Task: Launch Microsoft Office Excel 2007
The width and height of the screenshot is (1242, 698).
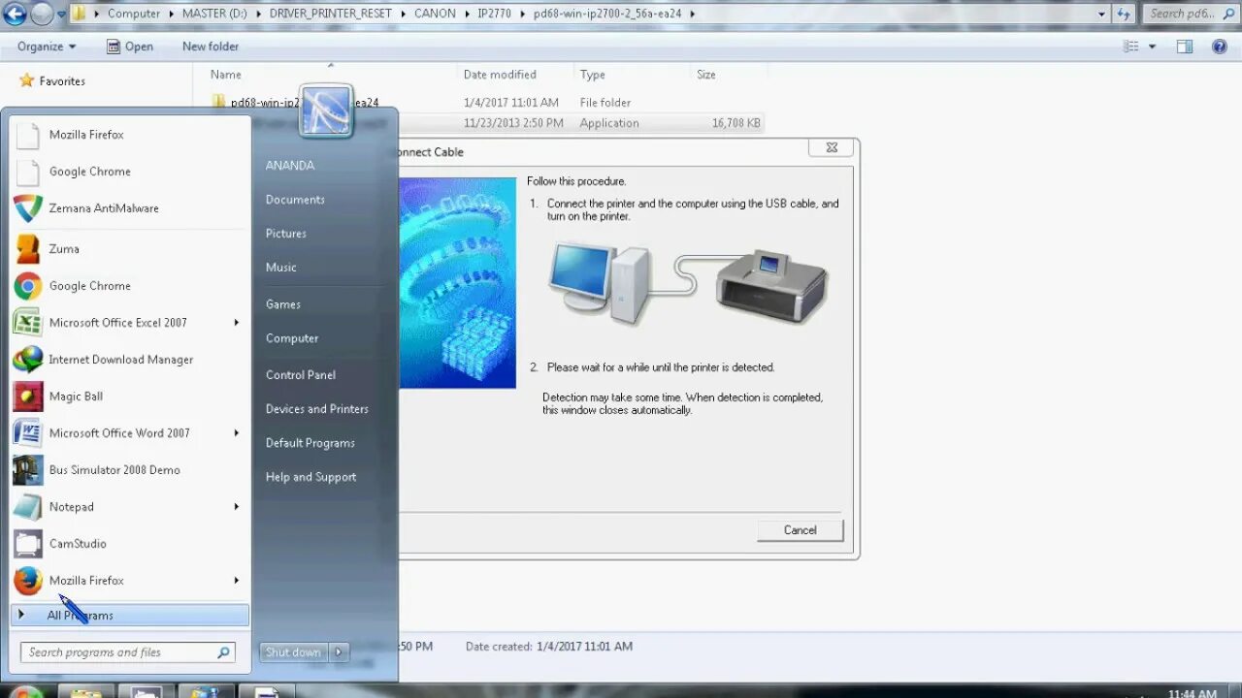Action: [x=130, y=323]
